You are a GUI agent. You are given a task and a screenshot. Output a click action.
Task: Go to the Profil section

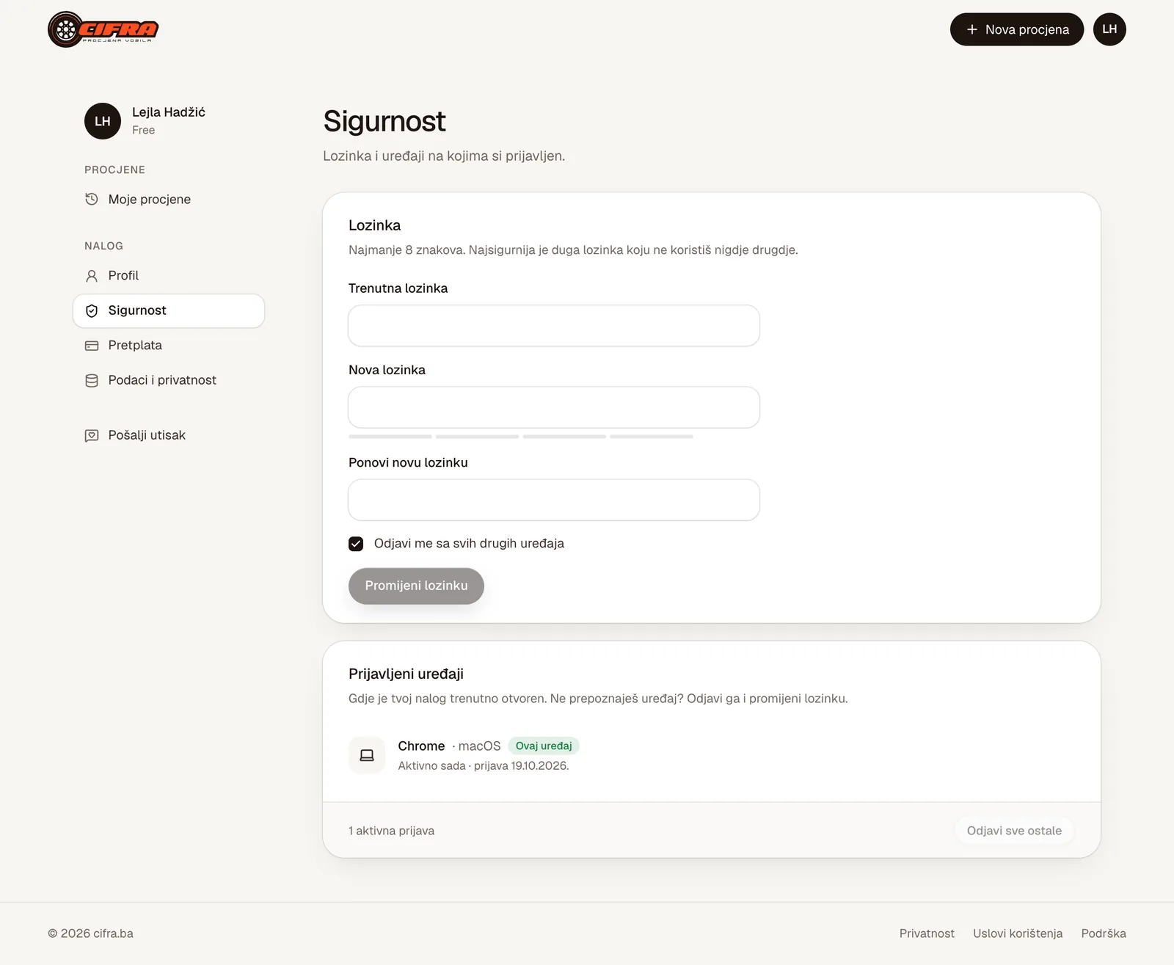pyautogui.click(x=169, y=276)
